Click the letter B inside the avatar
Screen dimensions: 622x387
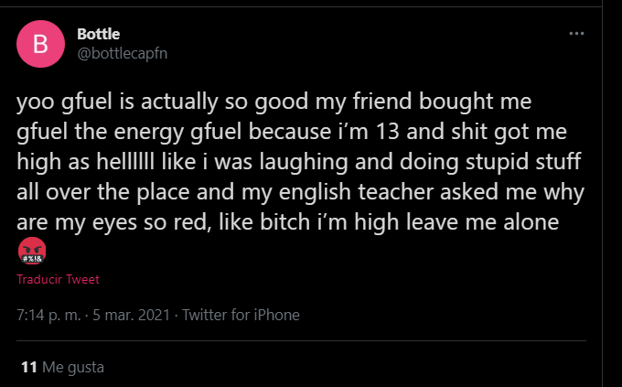[x=39, y=43]
